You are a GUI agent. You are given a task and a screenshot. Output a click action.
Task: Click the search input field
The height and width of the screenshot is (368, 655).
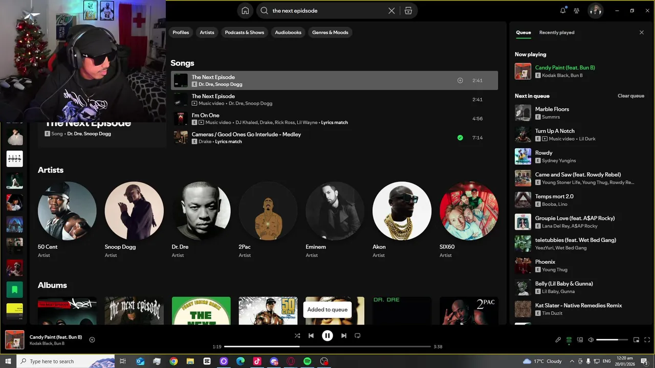(x=327, y=11)
